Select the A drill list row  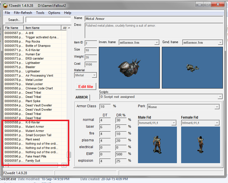[x=35, y=33]
